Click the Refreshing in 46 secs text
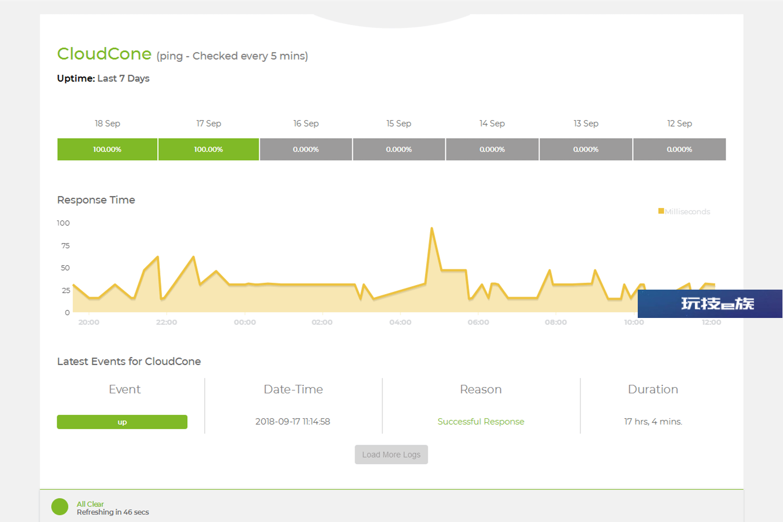The width and height of the screenshot is (783, 522). (x=113, y=512)
